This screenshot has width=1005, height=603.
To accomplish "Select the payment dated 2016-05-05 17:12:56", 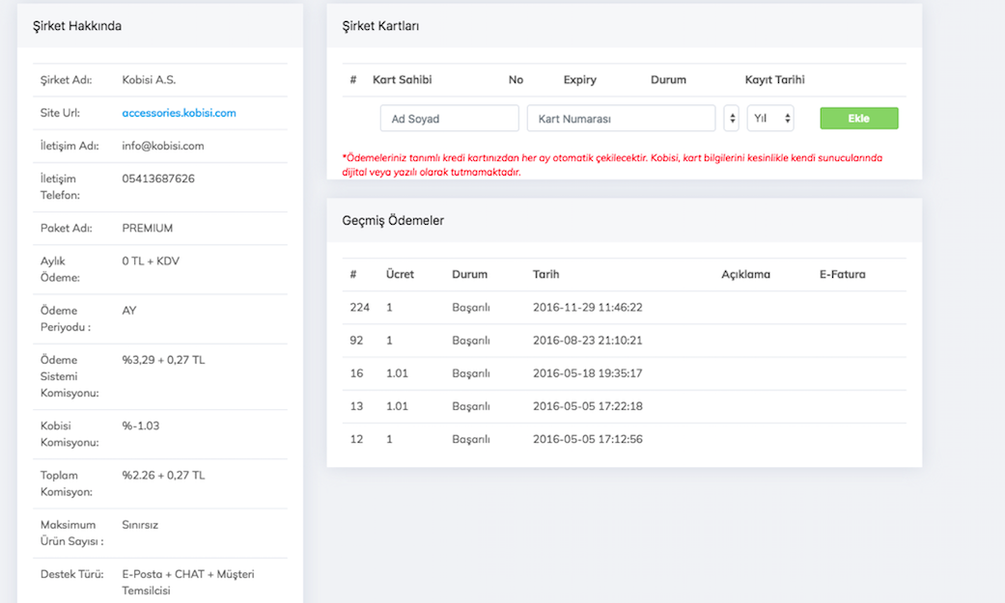I will [x=587, y=439].
